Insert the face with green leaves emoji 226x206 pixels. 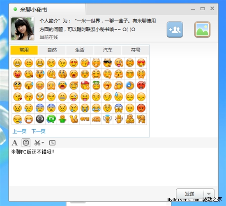(96, 85)
